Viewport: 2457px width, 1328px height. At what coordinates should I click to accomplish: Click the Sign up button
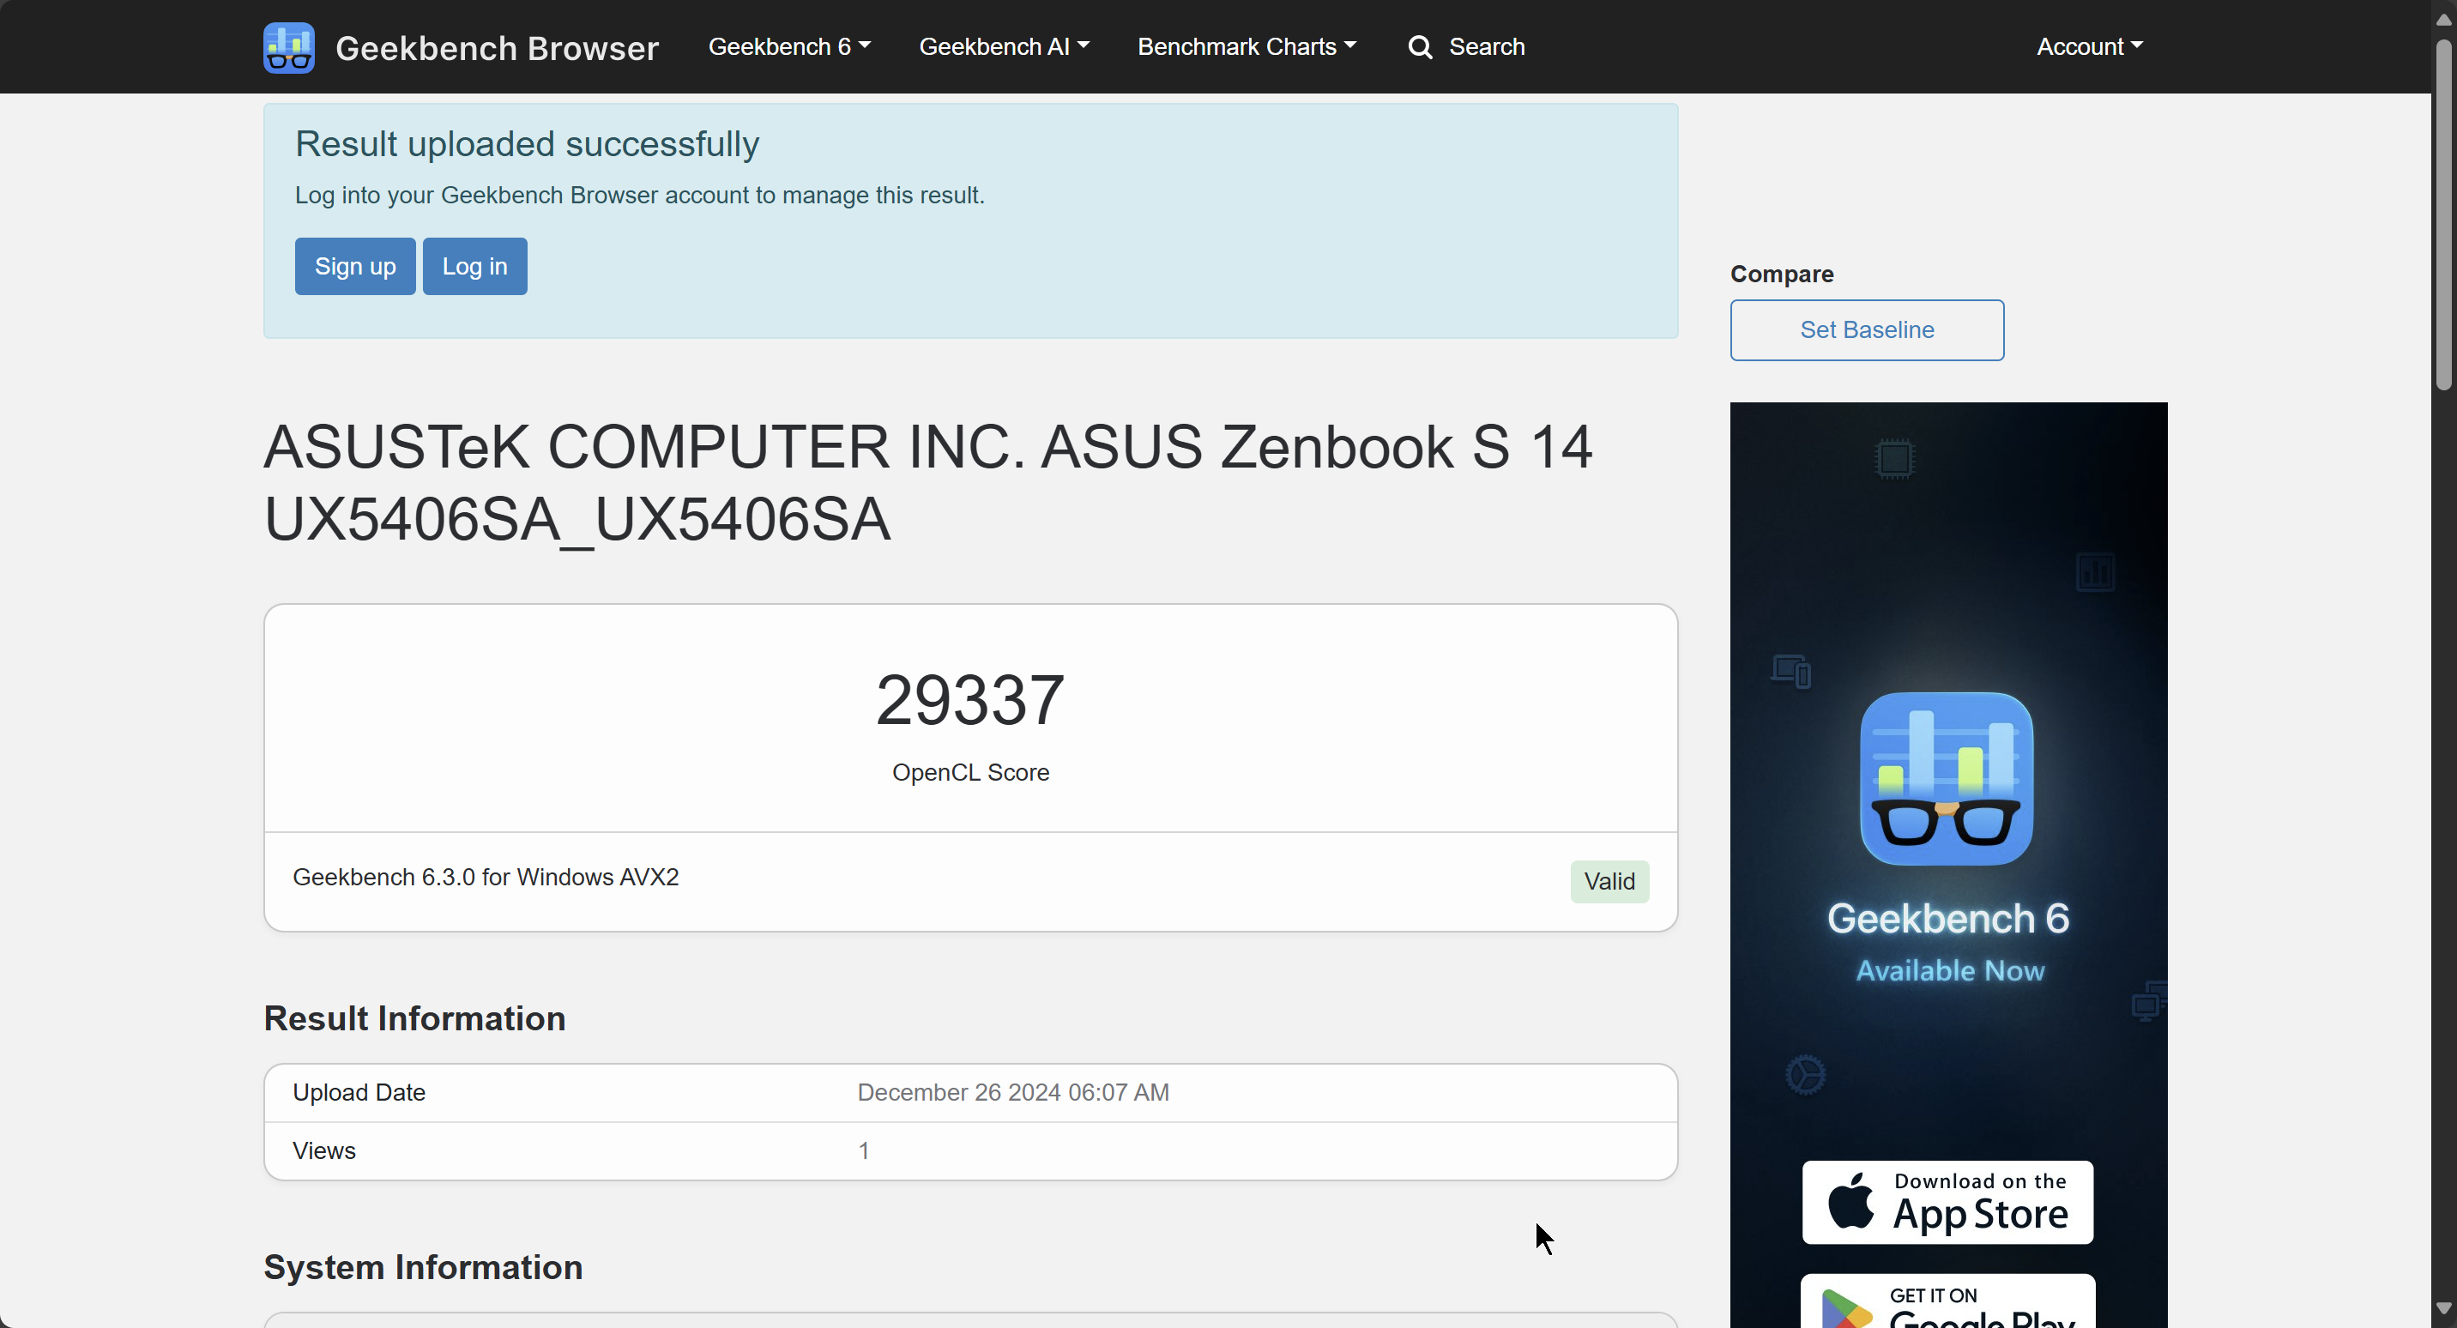click(x=355, y=266)
